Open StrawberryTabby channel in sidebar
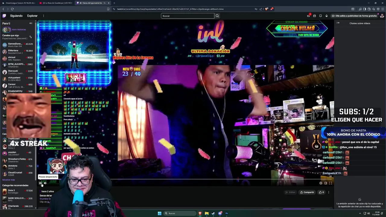This screenshot has height=217, width=386. coord(17,160)
